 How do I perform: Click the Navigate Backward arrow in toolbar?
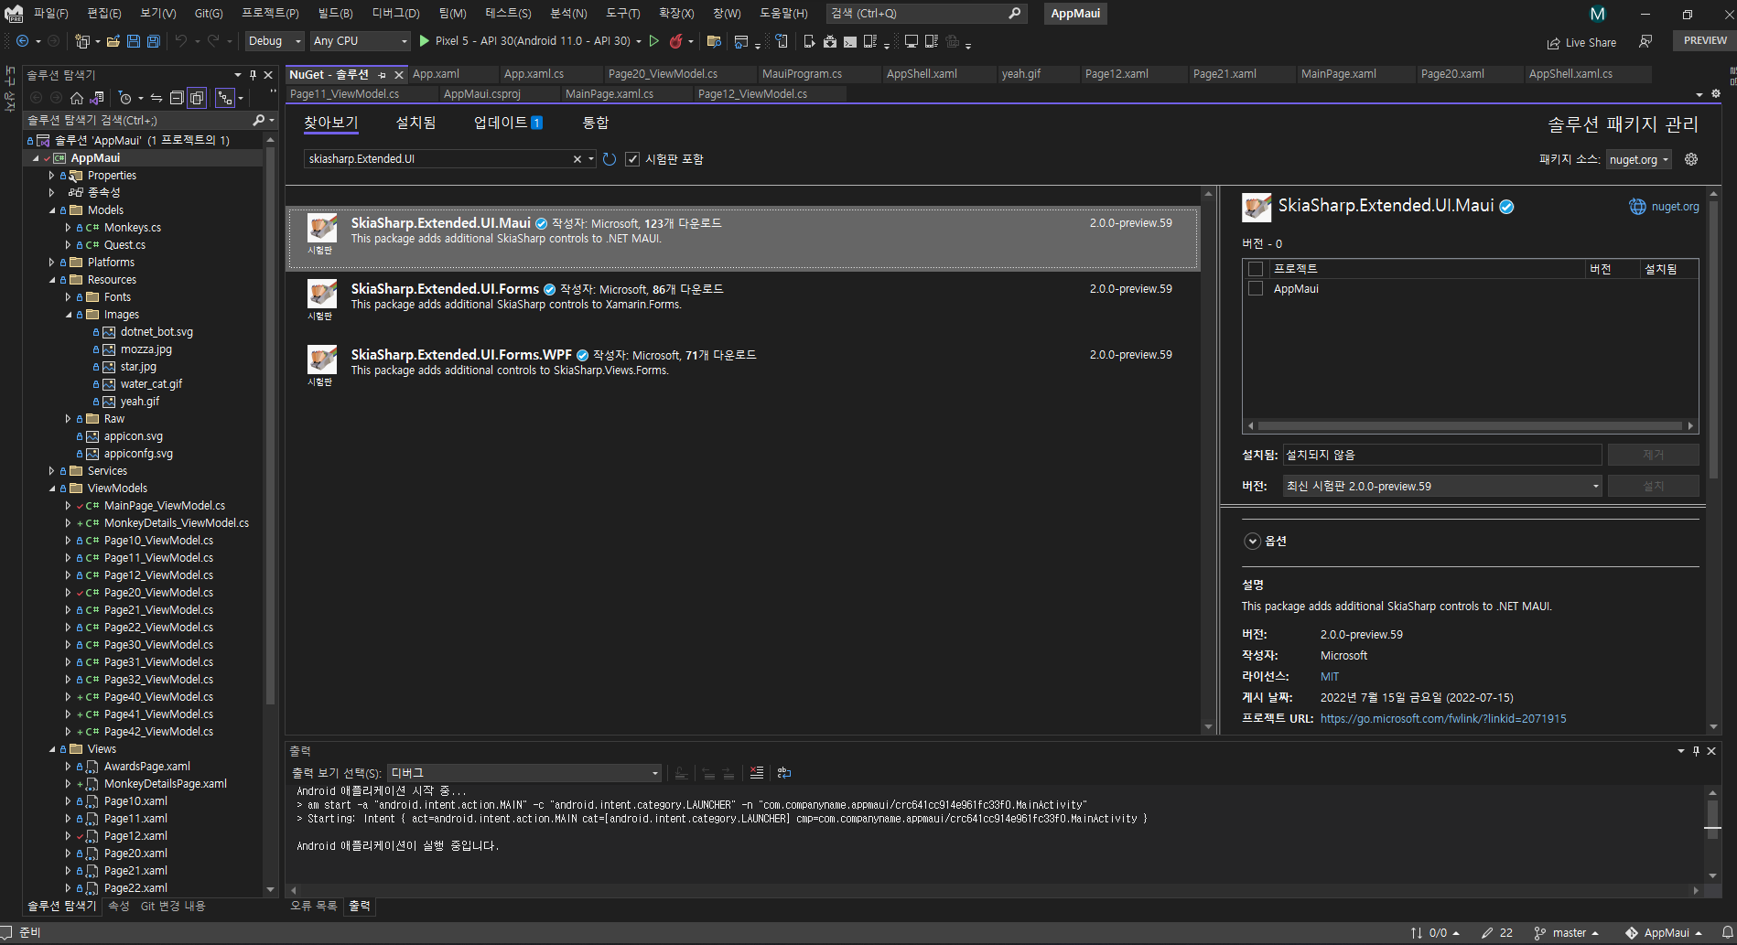click(x=23, y=41)
